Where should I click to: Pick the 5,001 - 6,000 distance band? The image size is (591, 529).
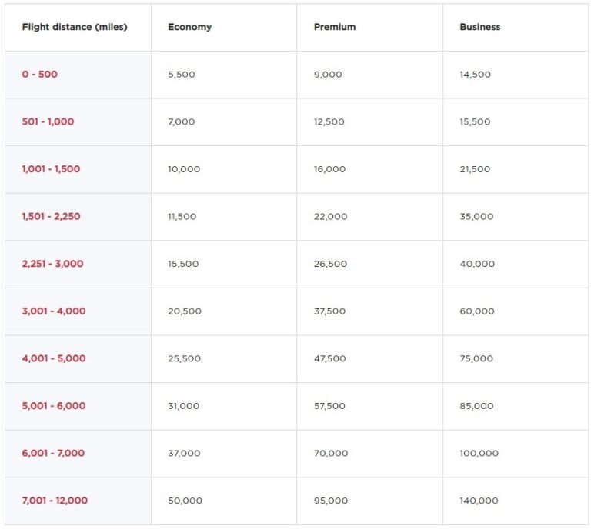tap(54, 406)
